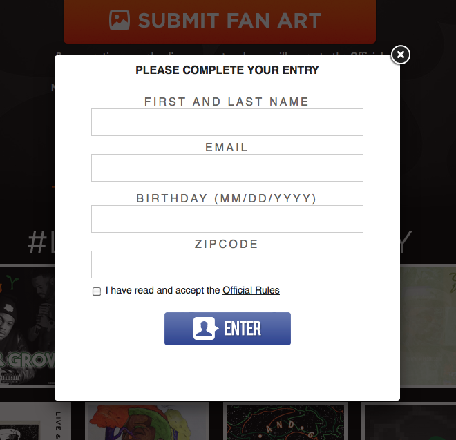Click the picture icon beside Submit Fan Art
The width and height of the screenshot is (456, 440).
[120, 20]
